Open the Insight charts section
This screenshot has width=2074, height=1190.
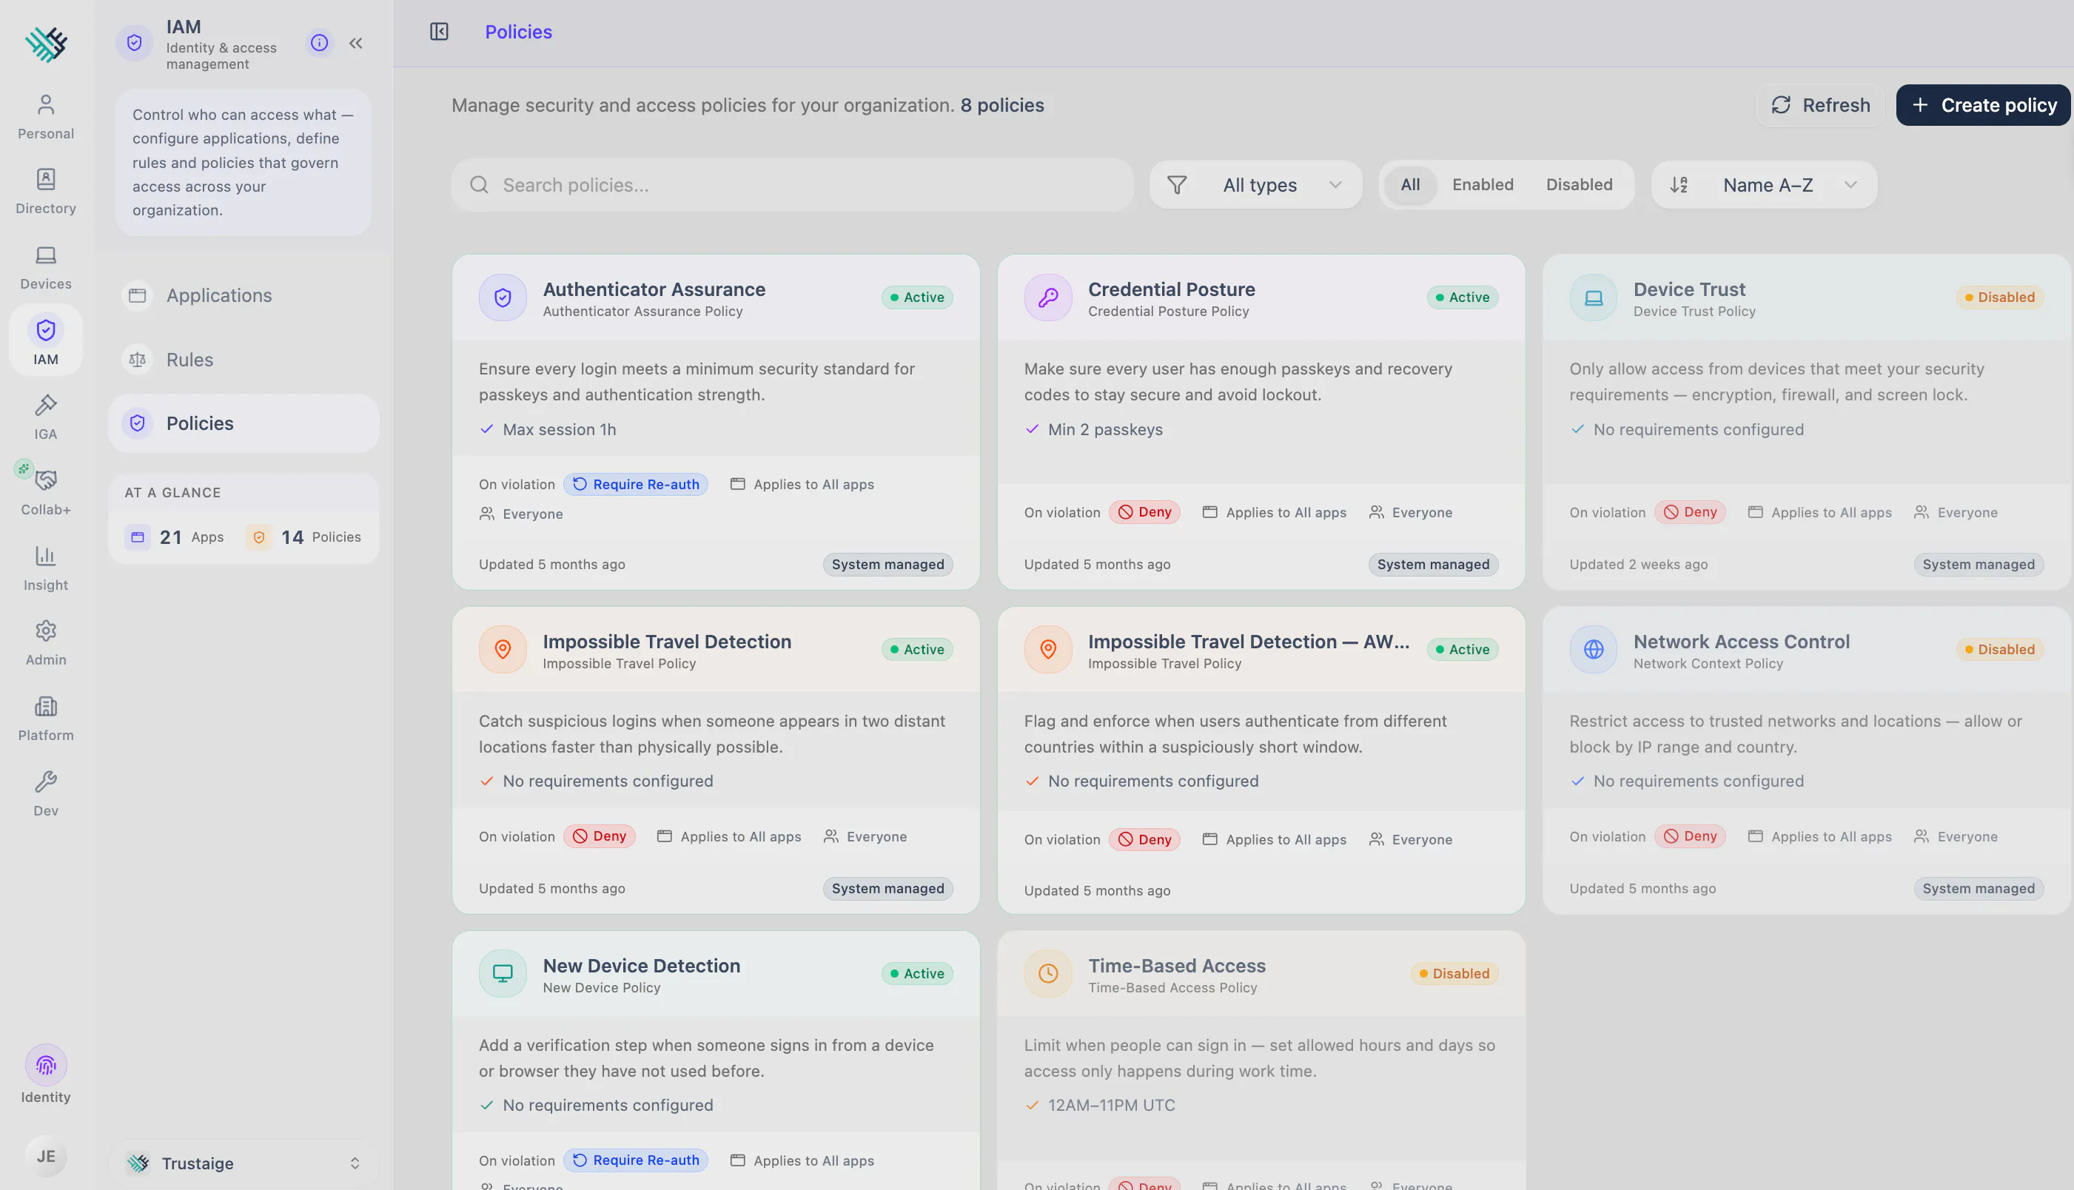click(46, 568)
